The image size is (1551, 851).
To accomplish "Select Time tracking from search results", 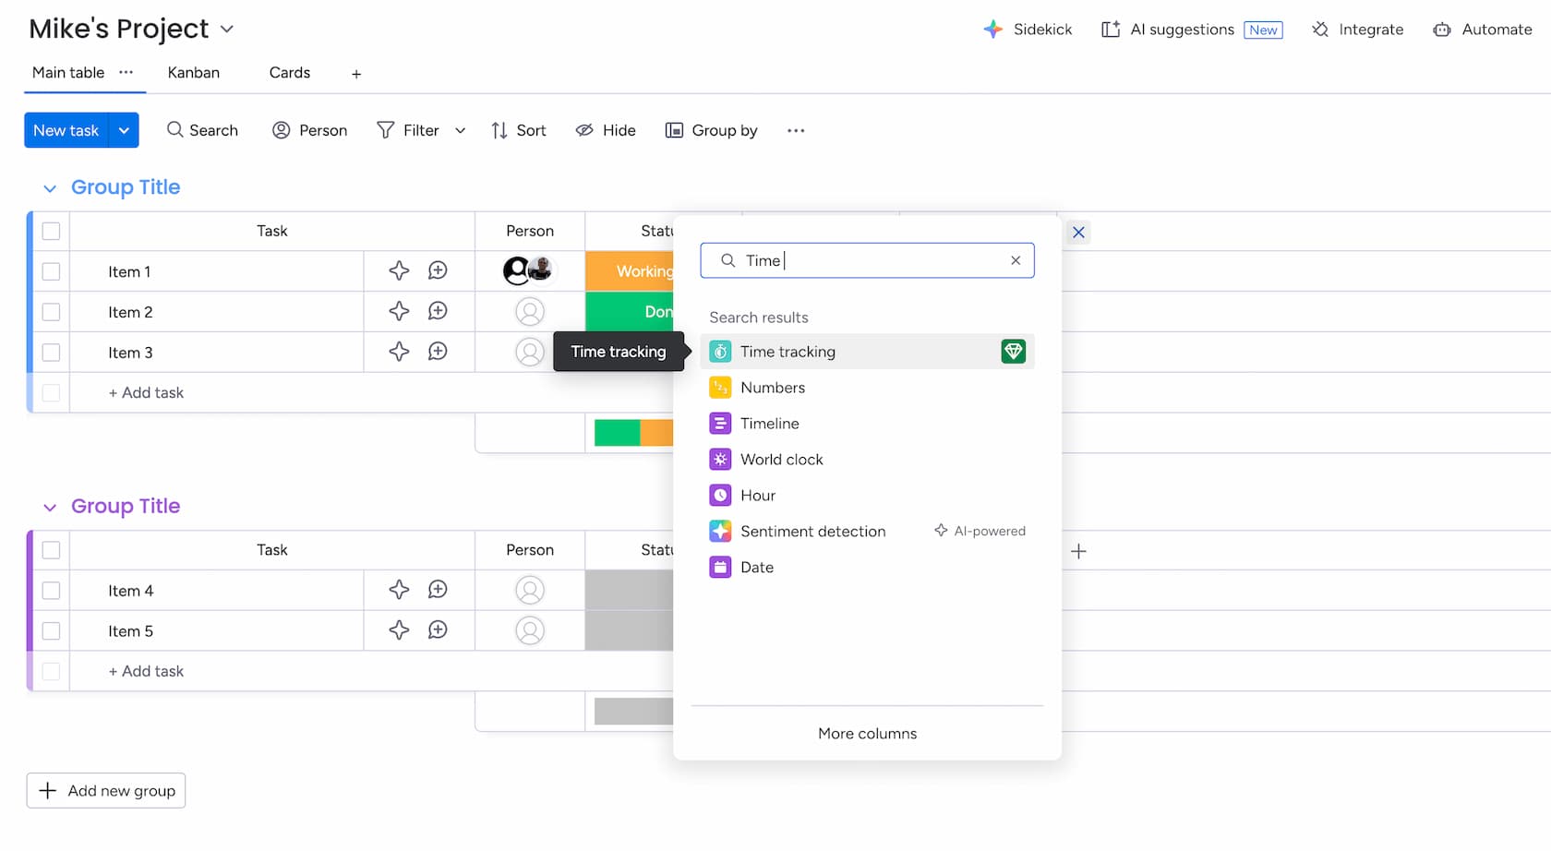I will click(788, 351).
